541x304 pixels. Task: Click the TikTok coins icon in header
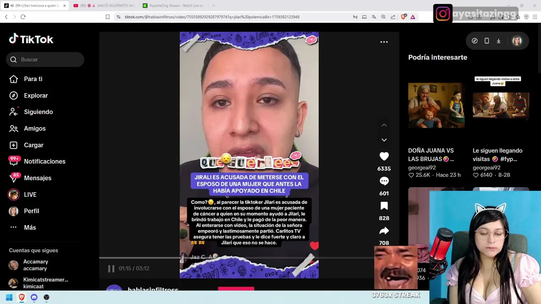click(475, 41)
